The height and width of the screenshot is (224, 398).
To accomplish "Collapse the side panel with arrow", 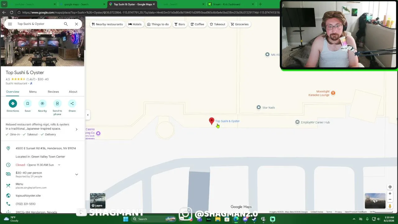I will pyautogui.click(x=88, y=115).
